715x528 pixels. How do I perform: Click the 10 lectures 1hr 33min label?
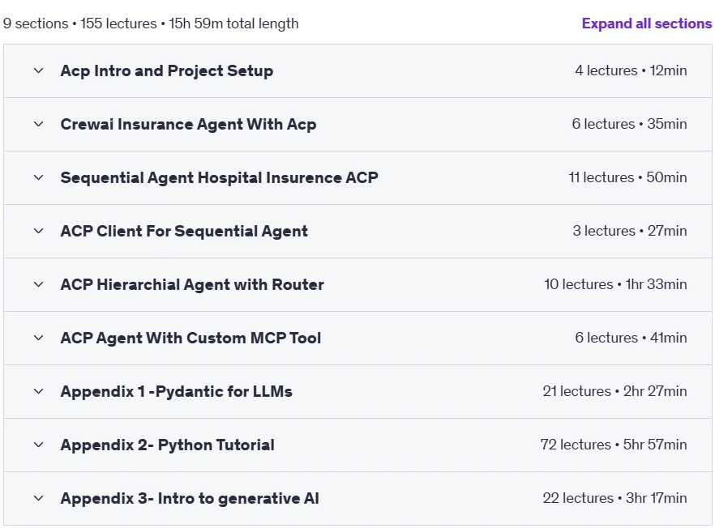pos(615,284)
